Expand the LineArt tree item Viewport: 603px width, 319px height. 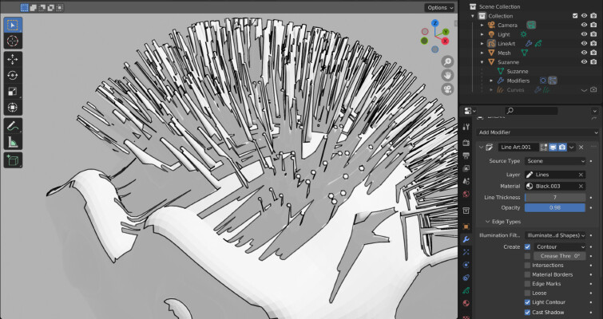point(482,43)
